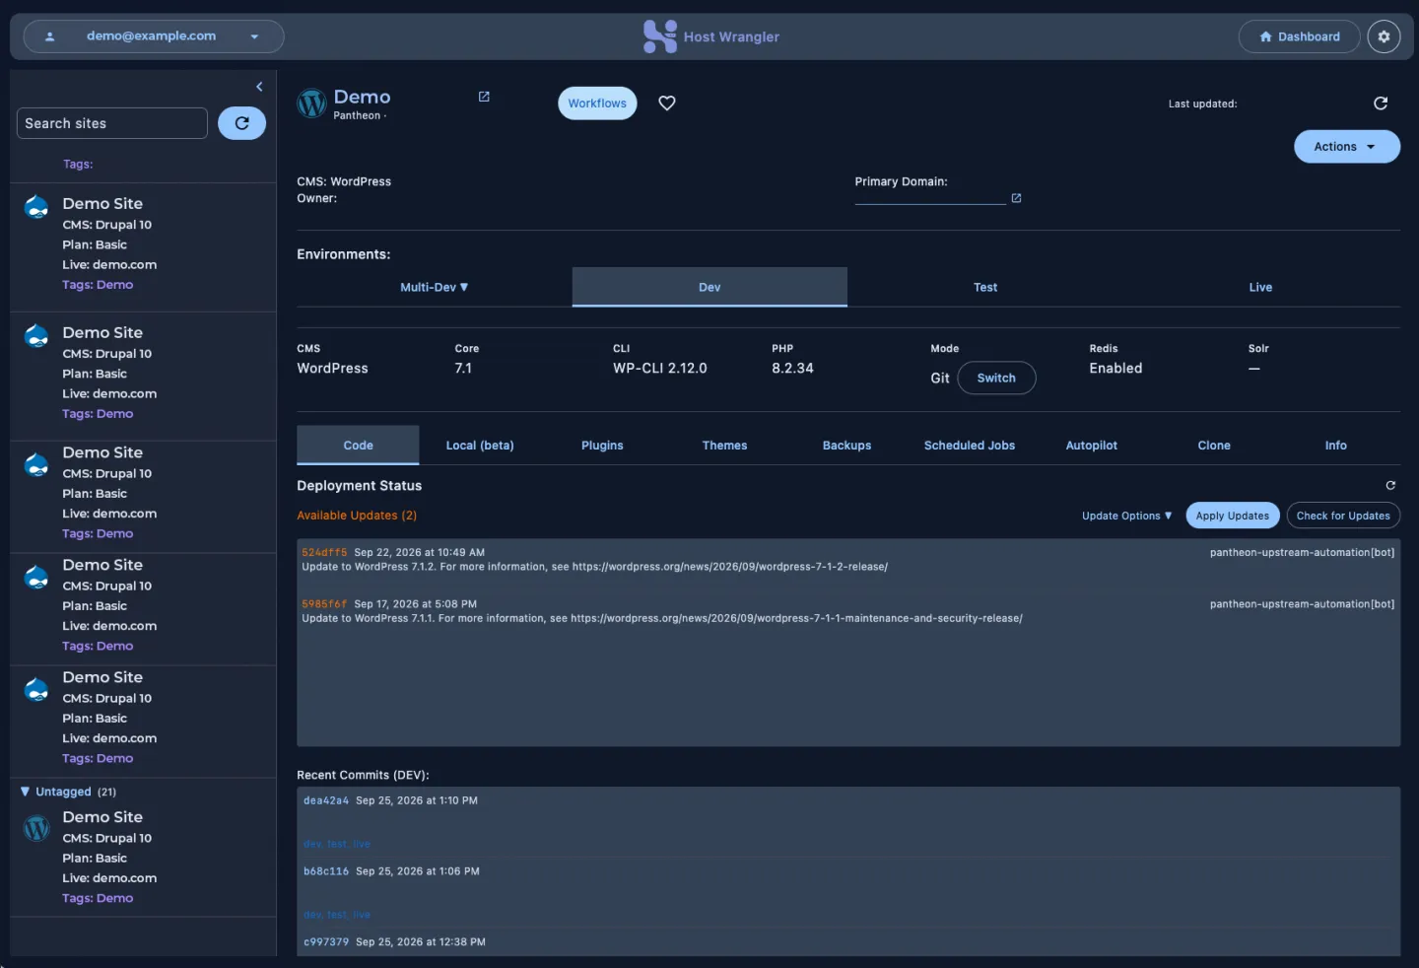
Task: Expand the Multi-Dev environment dropdown
Action: click(x=434, y=287)
